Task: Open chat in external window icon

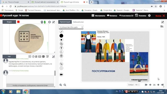Action: click(36, 56)
